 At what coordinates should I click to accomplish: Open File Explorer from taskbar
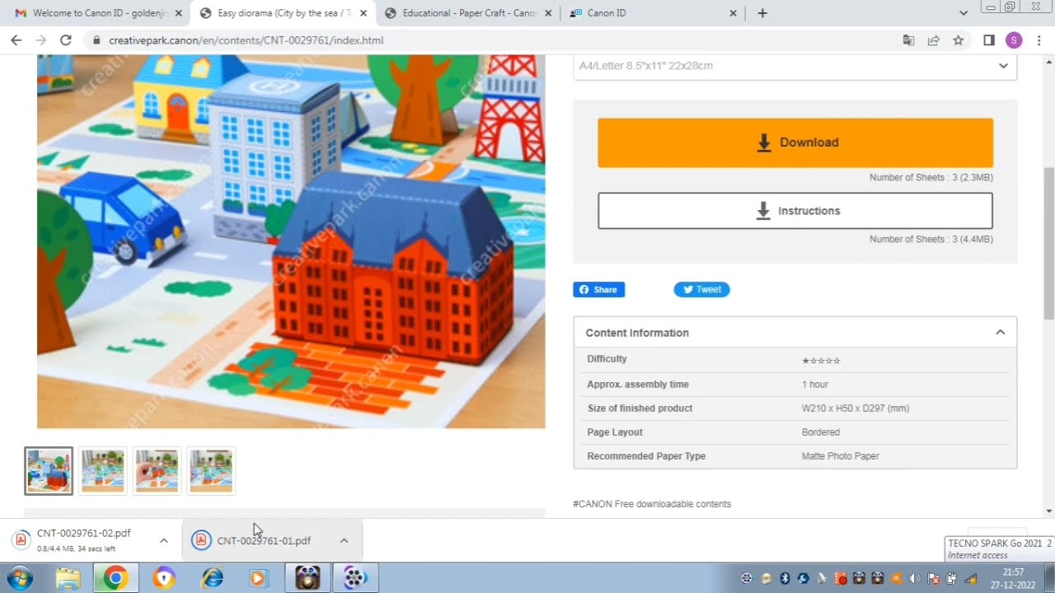click(x=68, y=578)
